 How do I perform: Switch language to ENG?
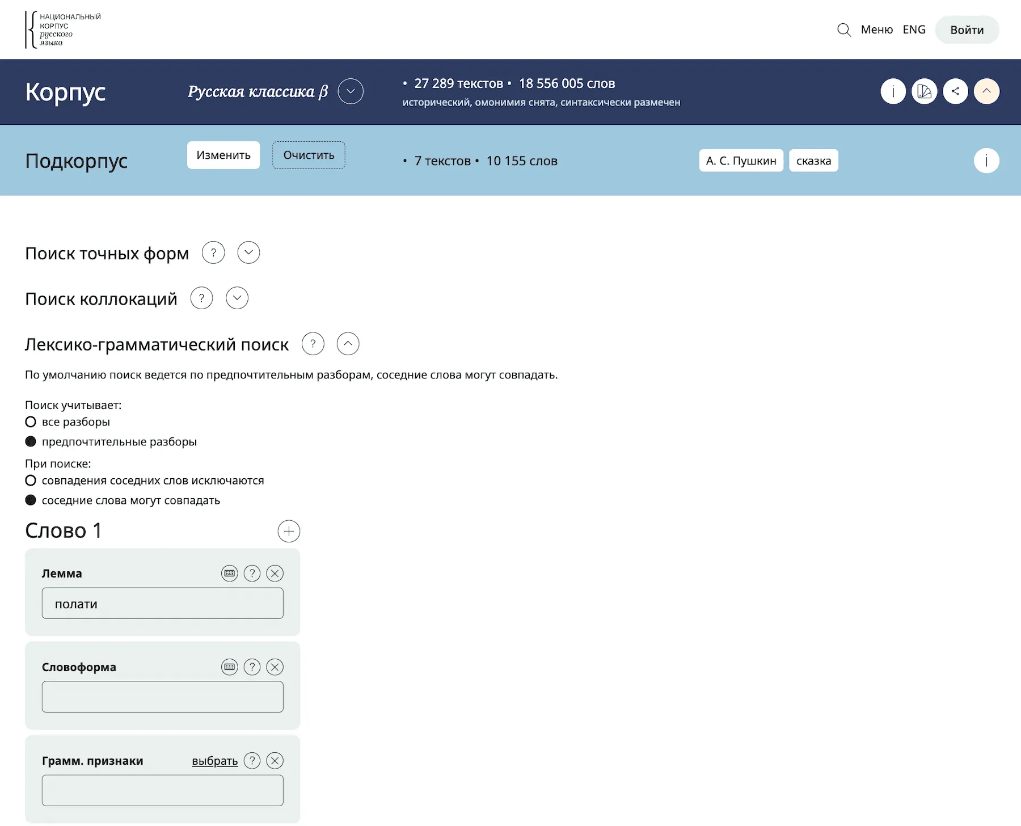pos(914,29)
